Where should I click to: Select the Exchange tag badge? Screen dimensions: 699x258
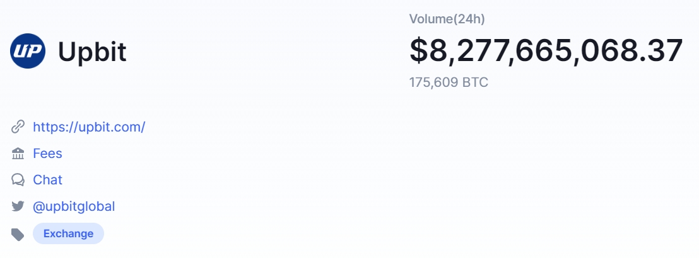click(x=68, y=233)
